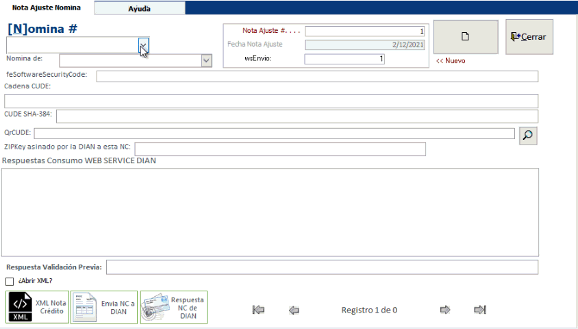Screen dimensions: 578x329
Task: Click the Respuestas Consumo WEB SERVICE text area
Action: [x=270, y=212]
